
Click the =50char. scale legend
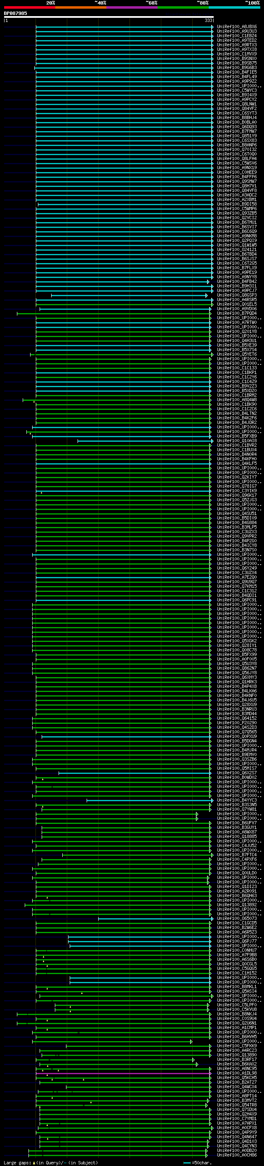click(198, 1162)
